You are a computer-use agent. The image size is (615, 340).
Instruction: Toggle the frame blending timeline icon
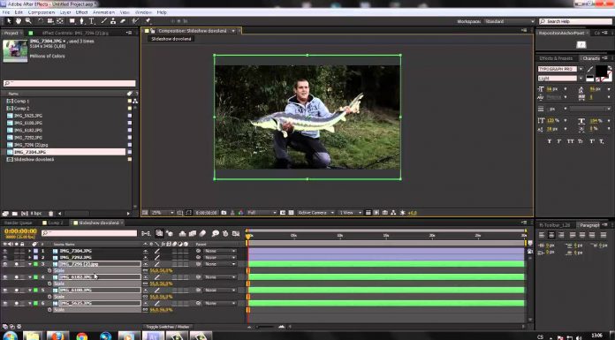tap(193, 233)
